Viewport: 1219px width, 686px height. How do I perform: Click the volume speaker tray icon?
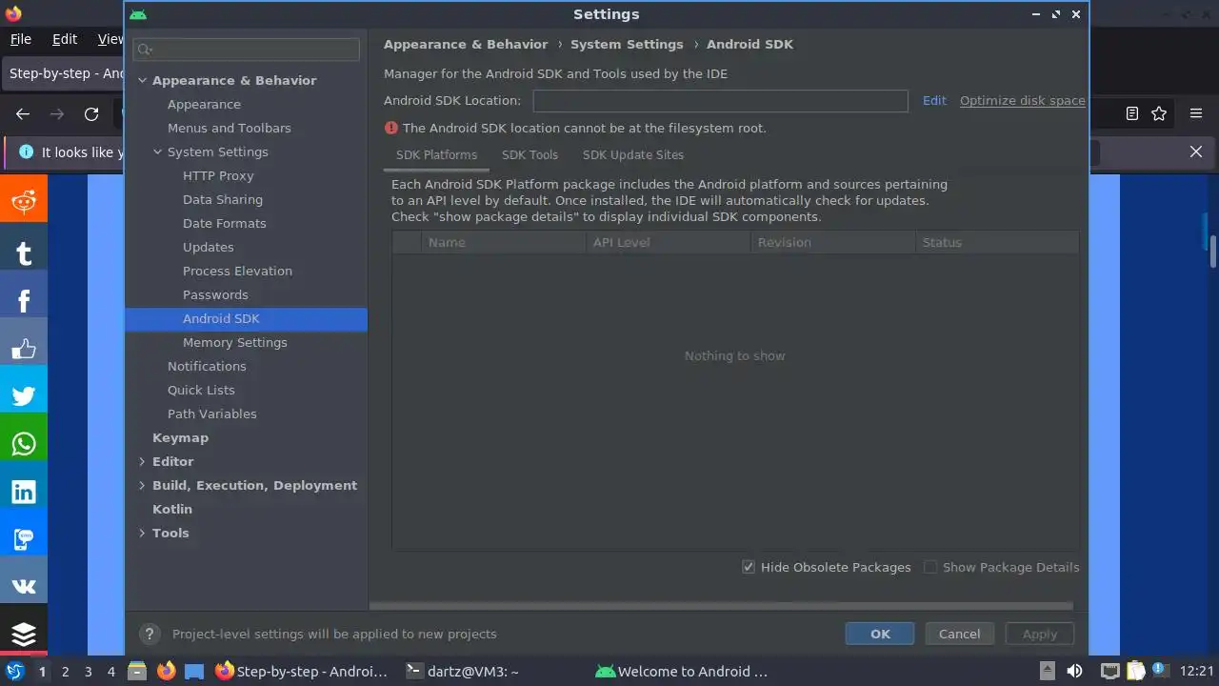pyautogui.click(x=1074, y=671)
